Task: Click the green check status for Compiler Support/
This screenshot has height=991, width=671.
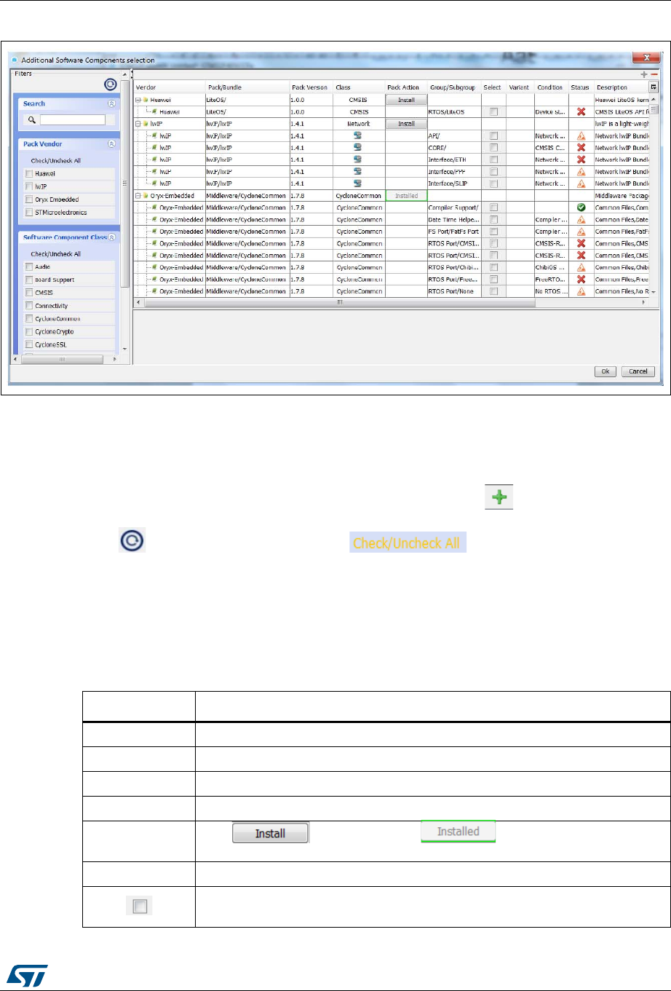Action: [581, 208]
